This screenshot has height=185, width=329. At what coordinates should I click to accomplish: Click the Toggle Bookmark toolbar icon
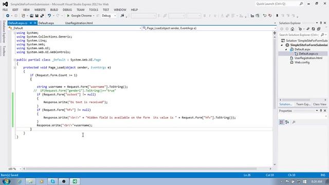tap(277, 16)
